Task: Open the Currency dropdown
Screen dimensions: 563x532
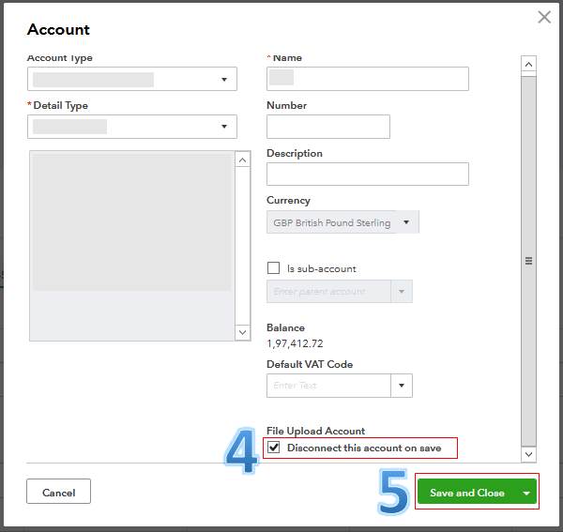Action: [342, 222]
